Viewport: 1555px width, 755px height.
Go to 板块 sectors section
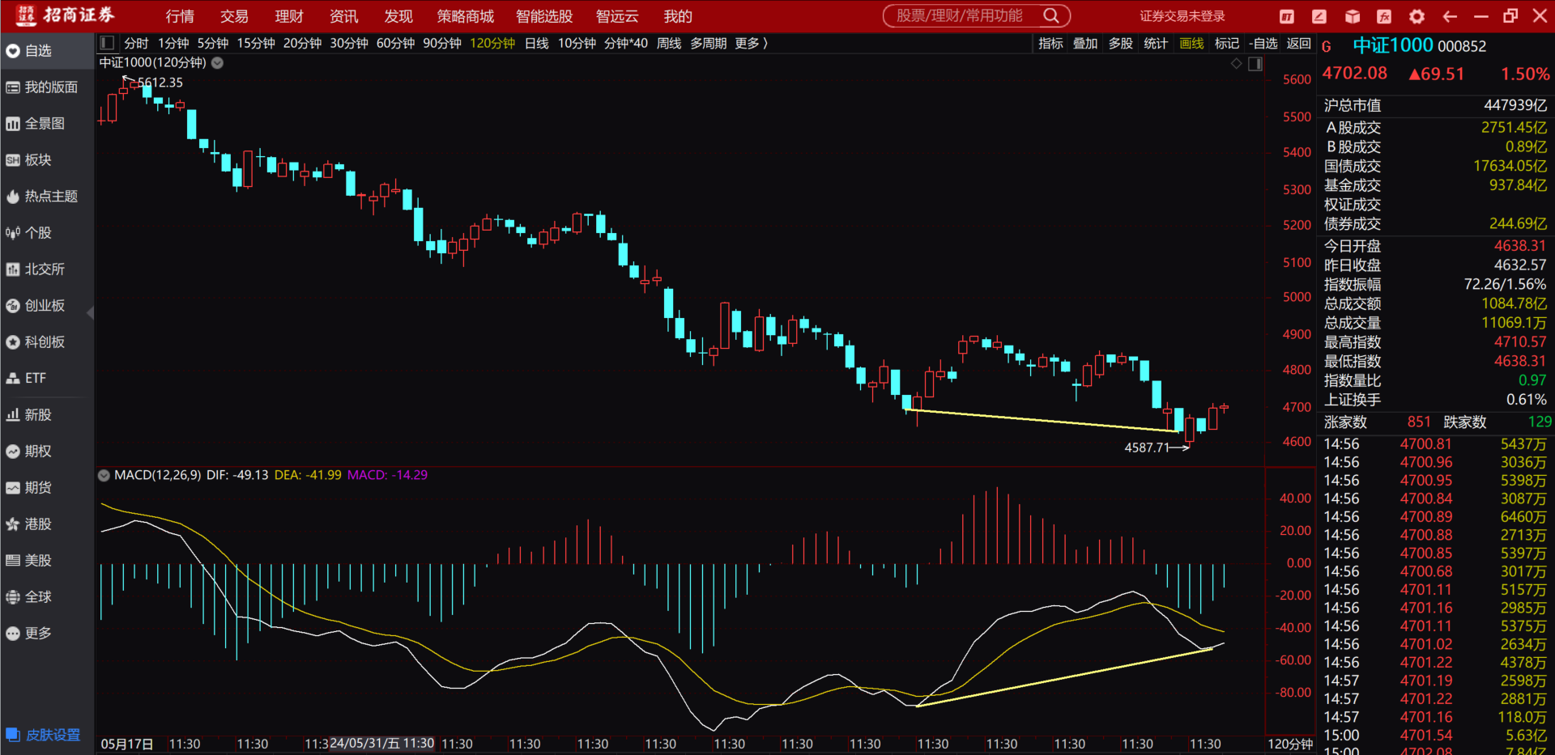pos(46,160)
